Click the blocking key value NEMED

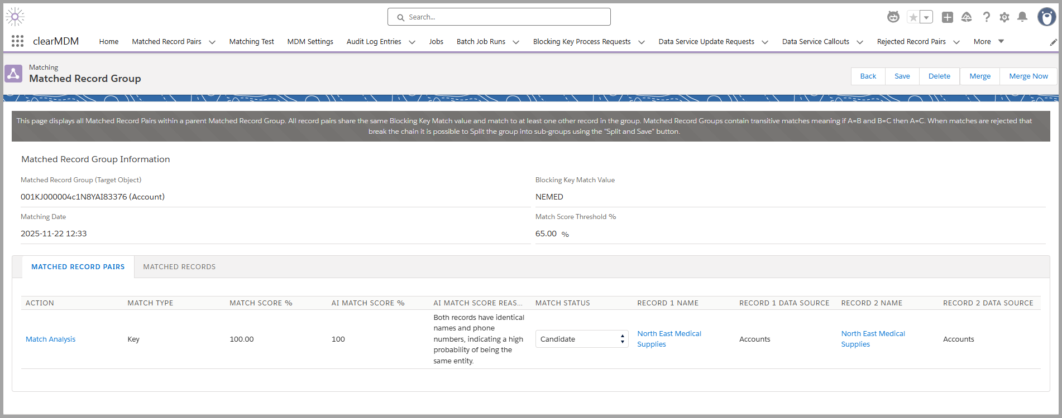pyautogui.click(x=549, y=197)
